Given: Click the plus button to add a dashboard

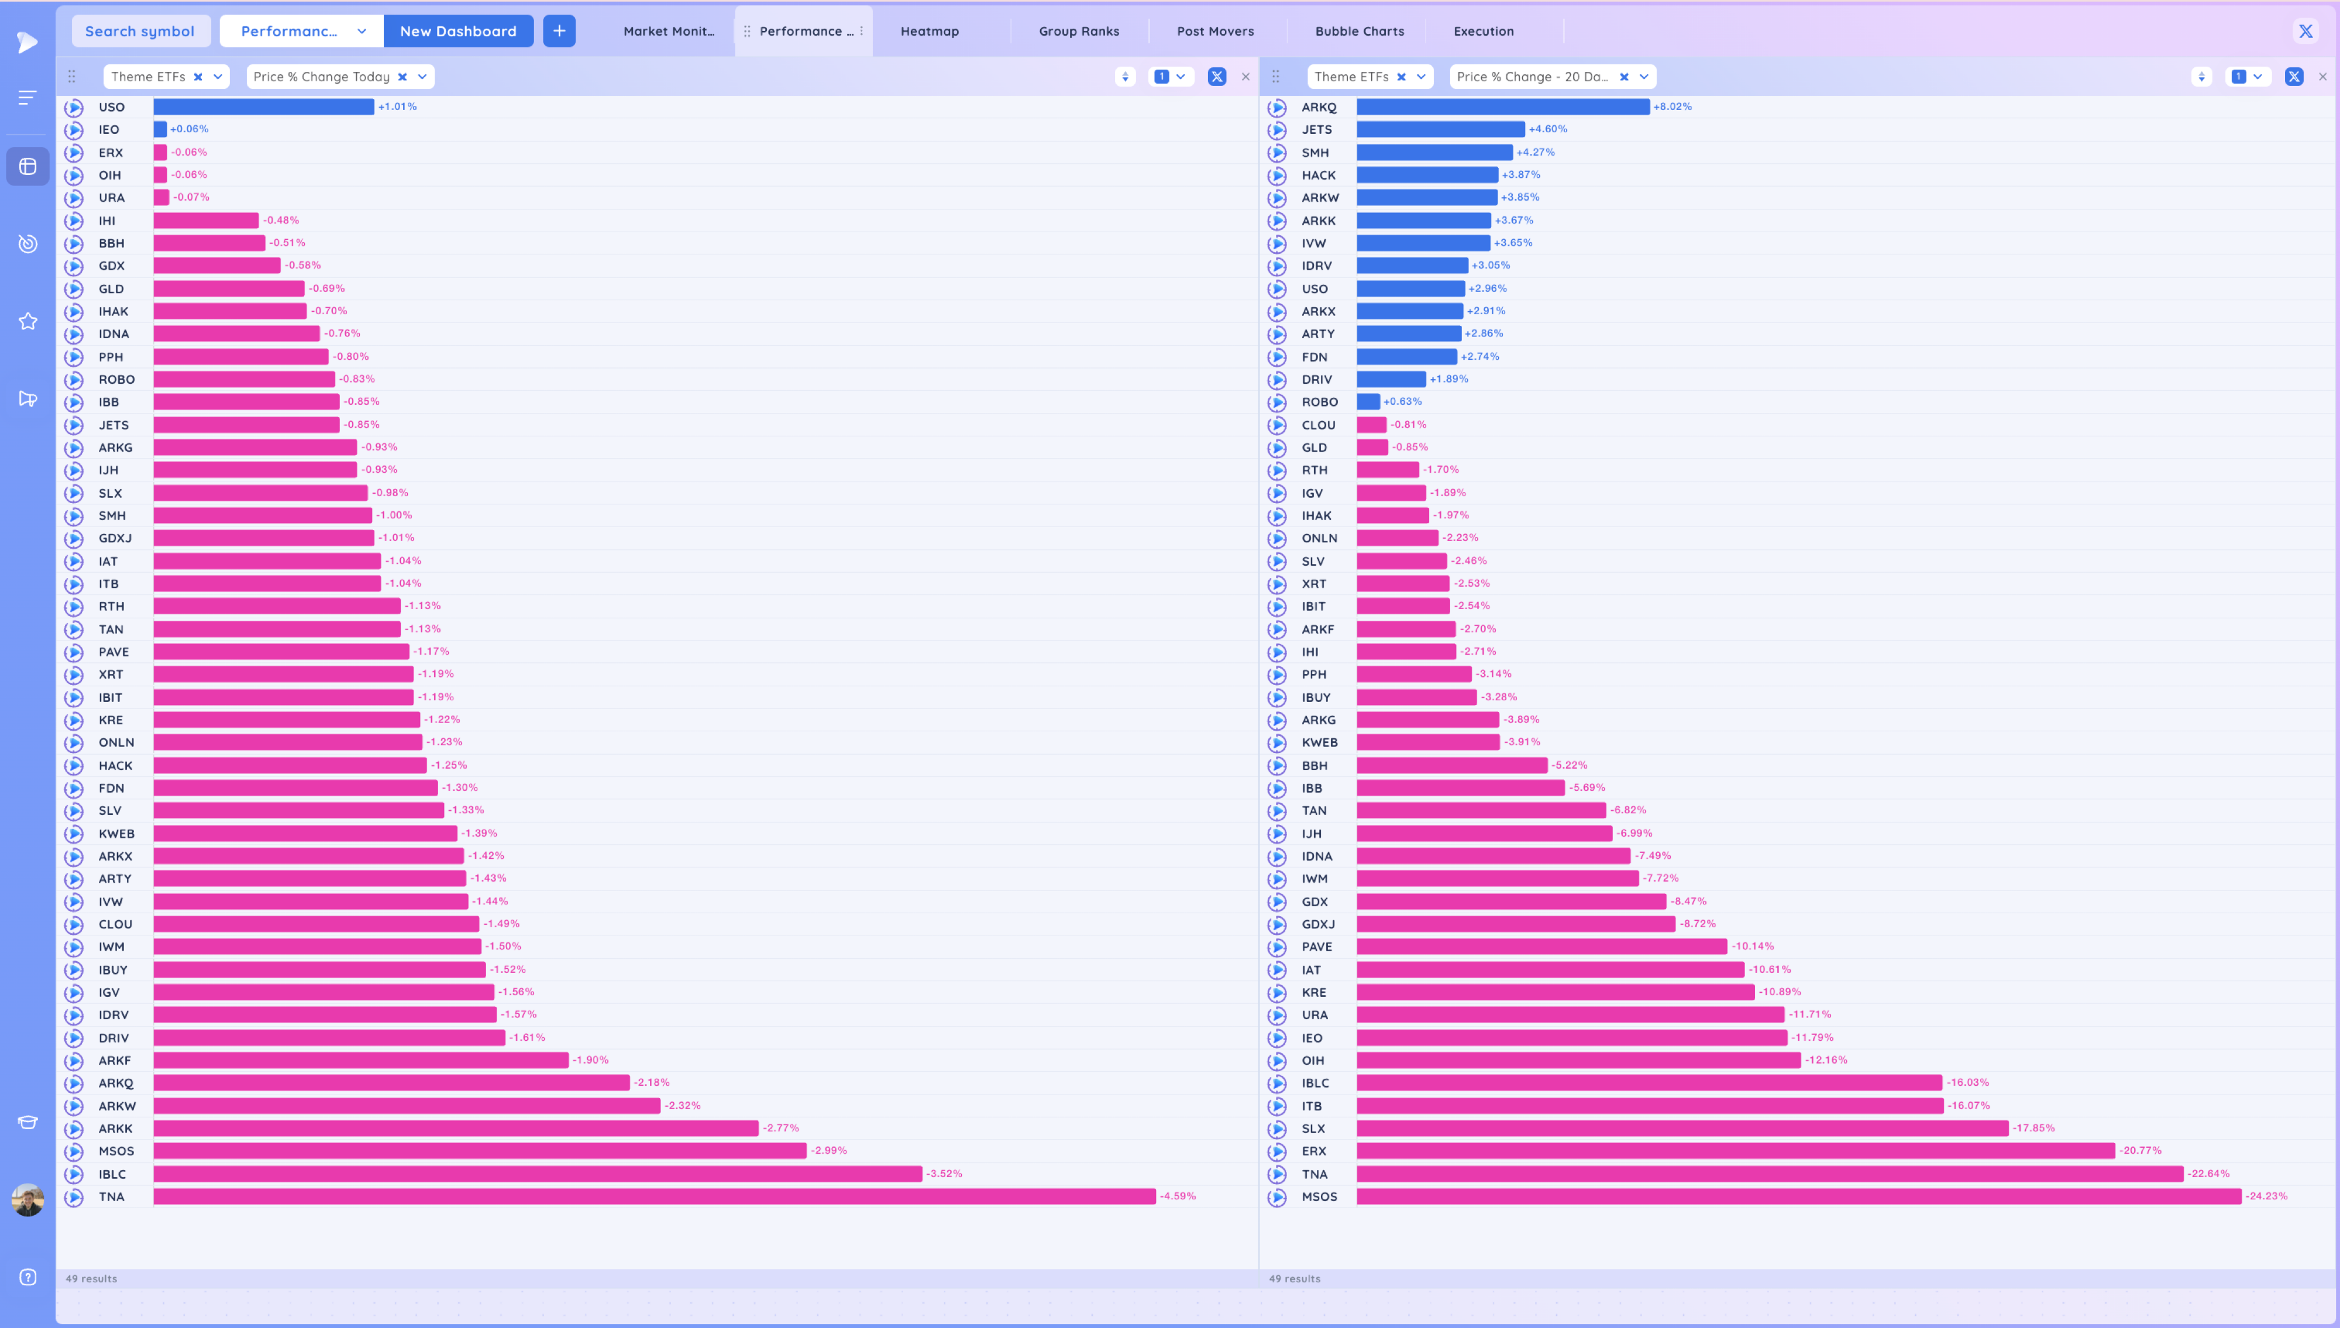Looking at the screenshot, I should click(559, 31).
